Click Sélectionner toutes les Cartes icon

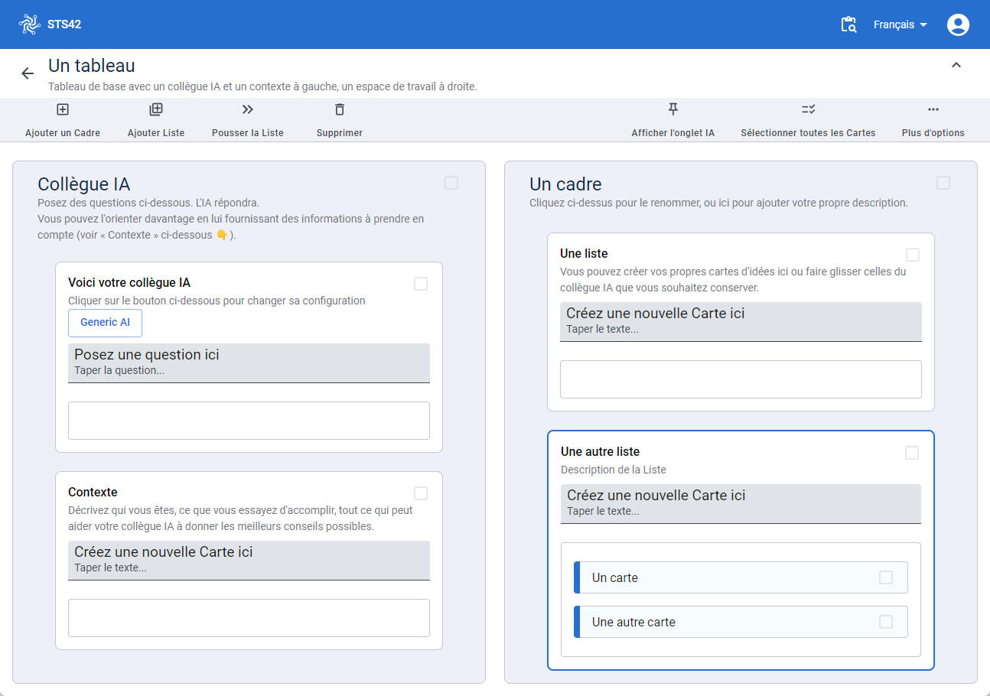(808, 109)
